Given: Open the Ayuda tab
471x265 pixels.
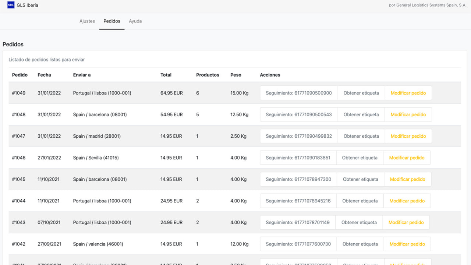Looking at the screenshot, I should pos(135,21).
